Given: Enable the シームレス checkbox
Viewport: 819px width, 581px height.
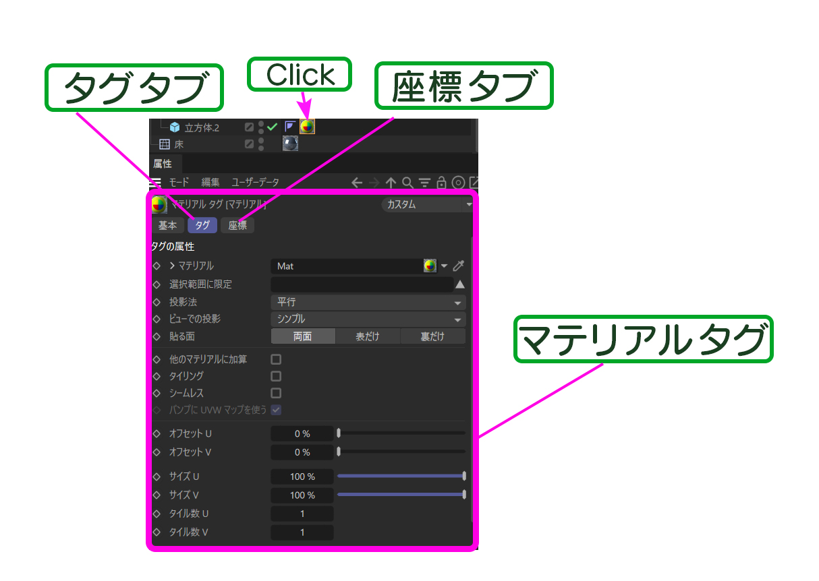Looking at the screenshot, I should (276, 393).
